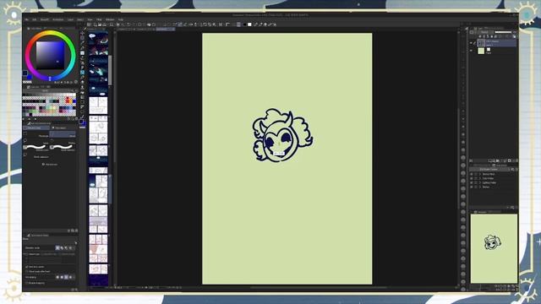Select the bright blue sub color swatch
Viewport: 541px width, 304px height.
click(x=30, y=77)
